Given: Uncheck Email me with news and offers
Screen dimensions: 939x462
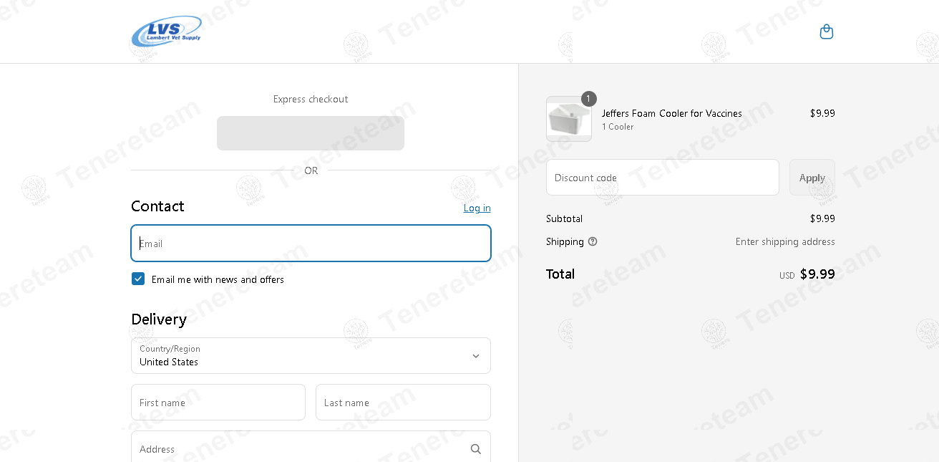Looking at the screenshot, I should 138,279.
